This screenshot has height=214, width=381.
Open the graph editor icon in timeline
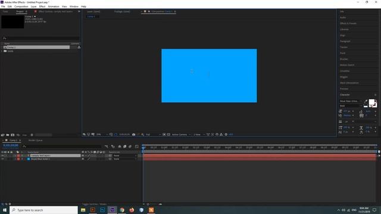(137, 147)
